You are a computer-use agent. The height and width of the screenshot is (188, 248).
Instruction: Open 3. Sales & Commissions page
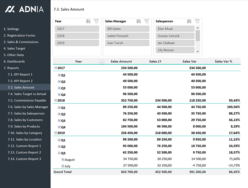[x=21, y=42]
